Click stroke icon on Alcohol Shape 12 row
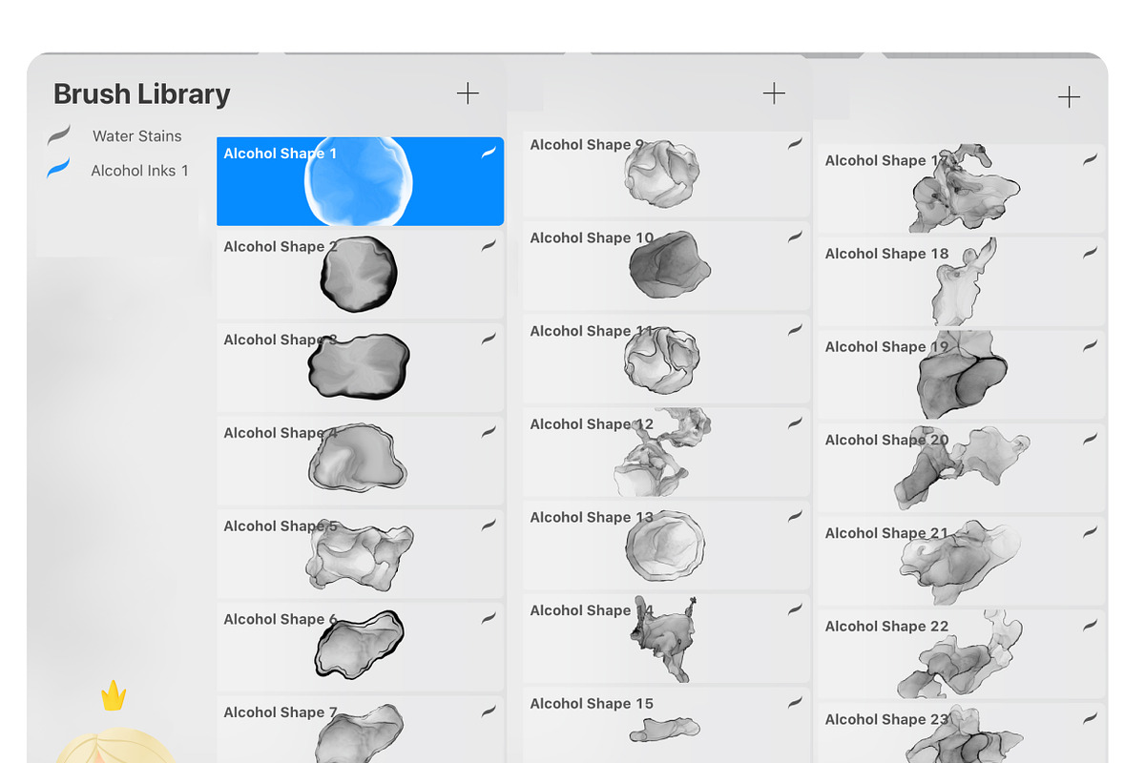 [x=795, y=423]
